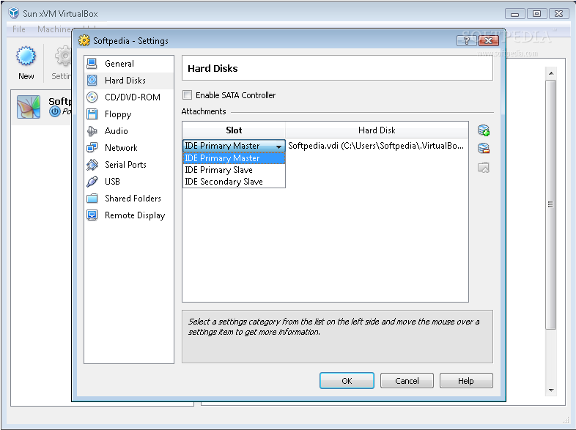
Task: Select the Hard Disks category icon
Action: (x=92, y=80)
